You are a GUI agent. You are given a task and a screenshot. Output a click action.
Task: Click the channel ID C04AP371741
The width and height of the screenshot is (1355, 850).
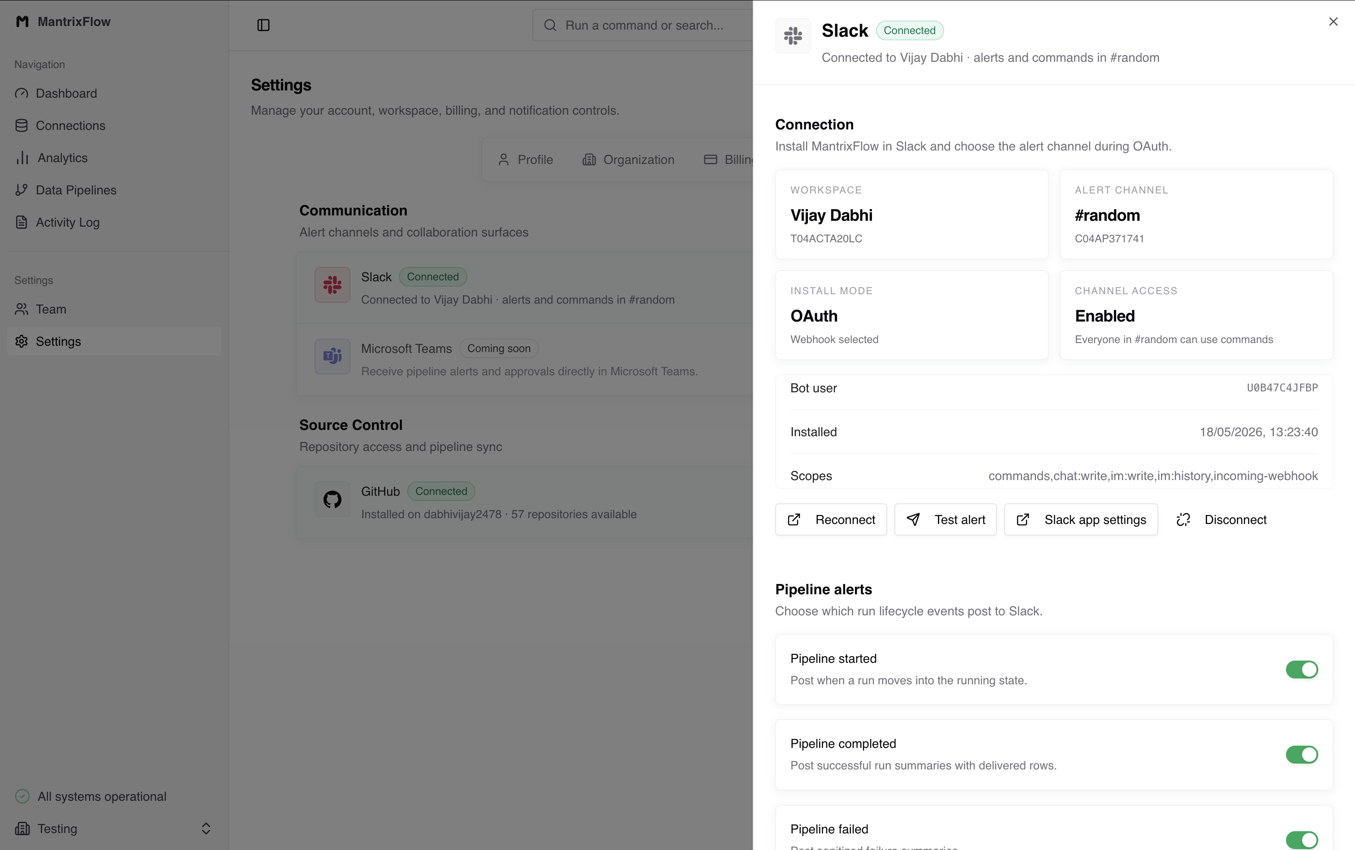tap(1109, 238)
